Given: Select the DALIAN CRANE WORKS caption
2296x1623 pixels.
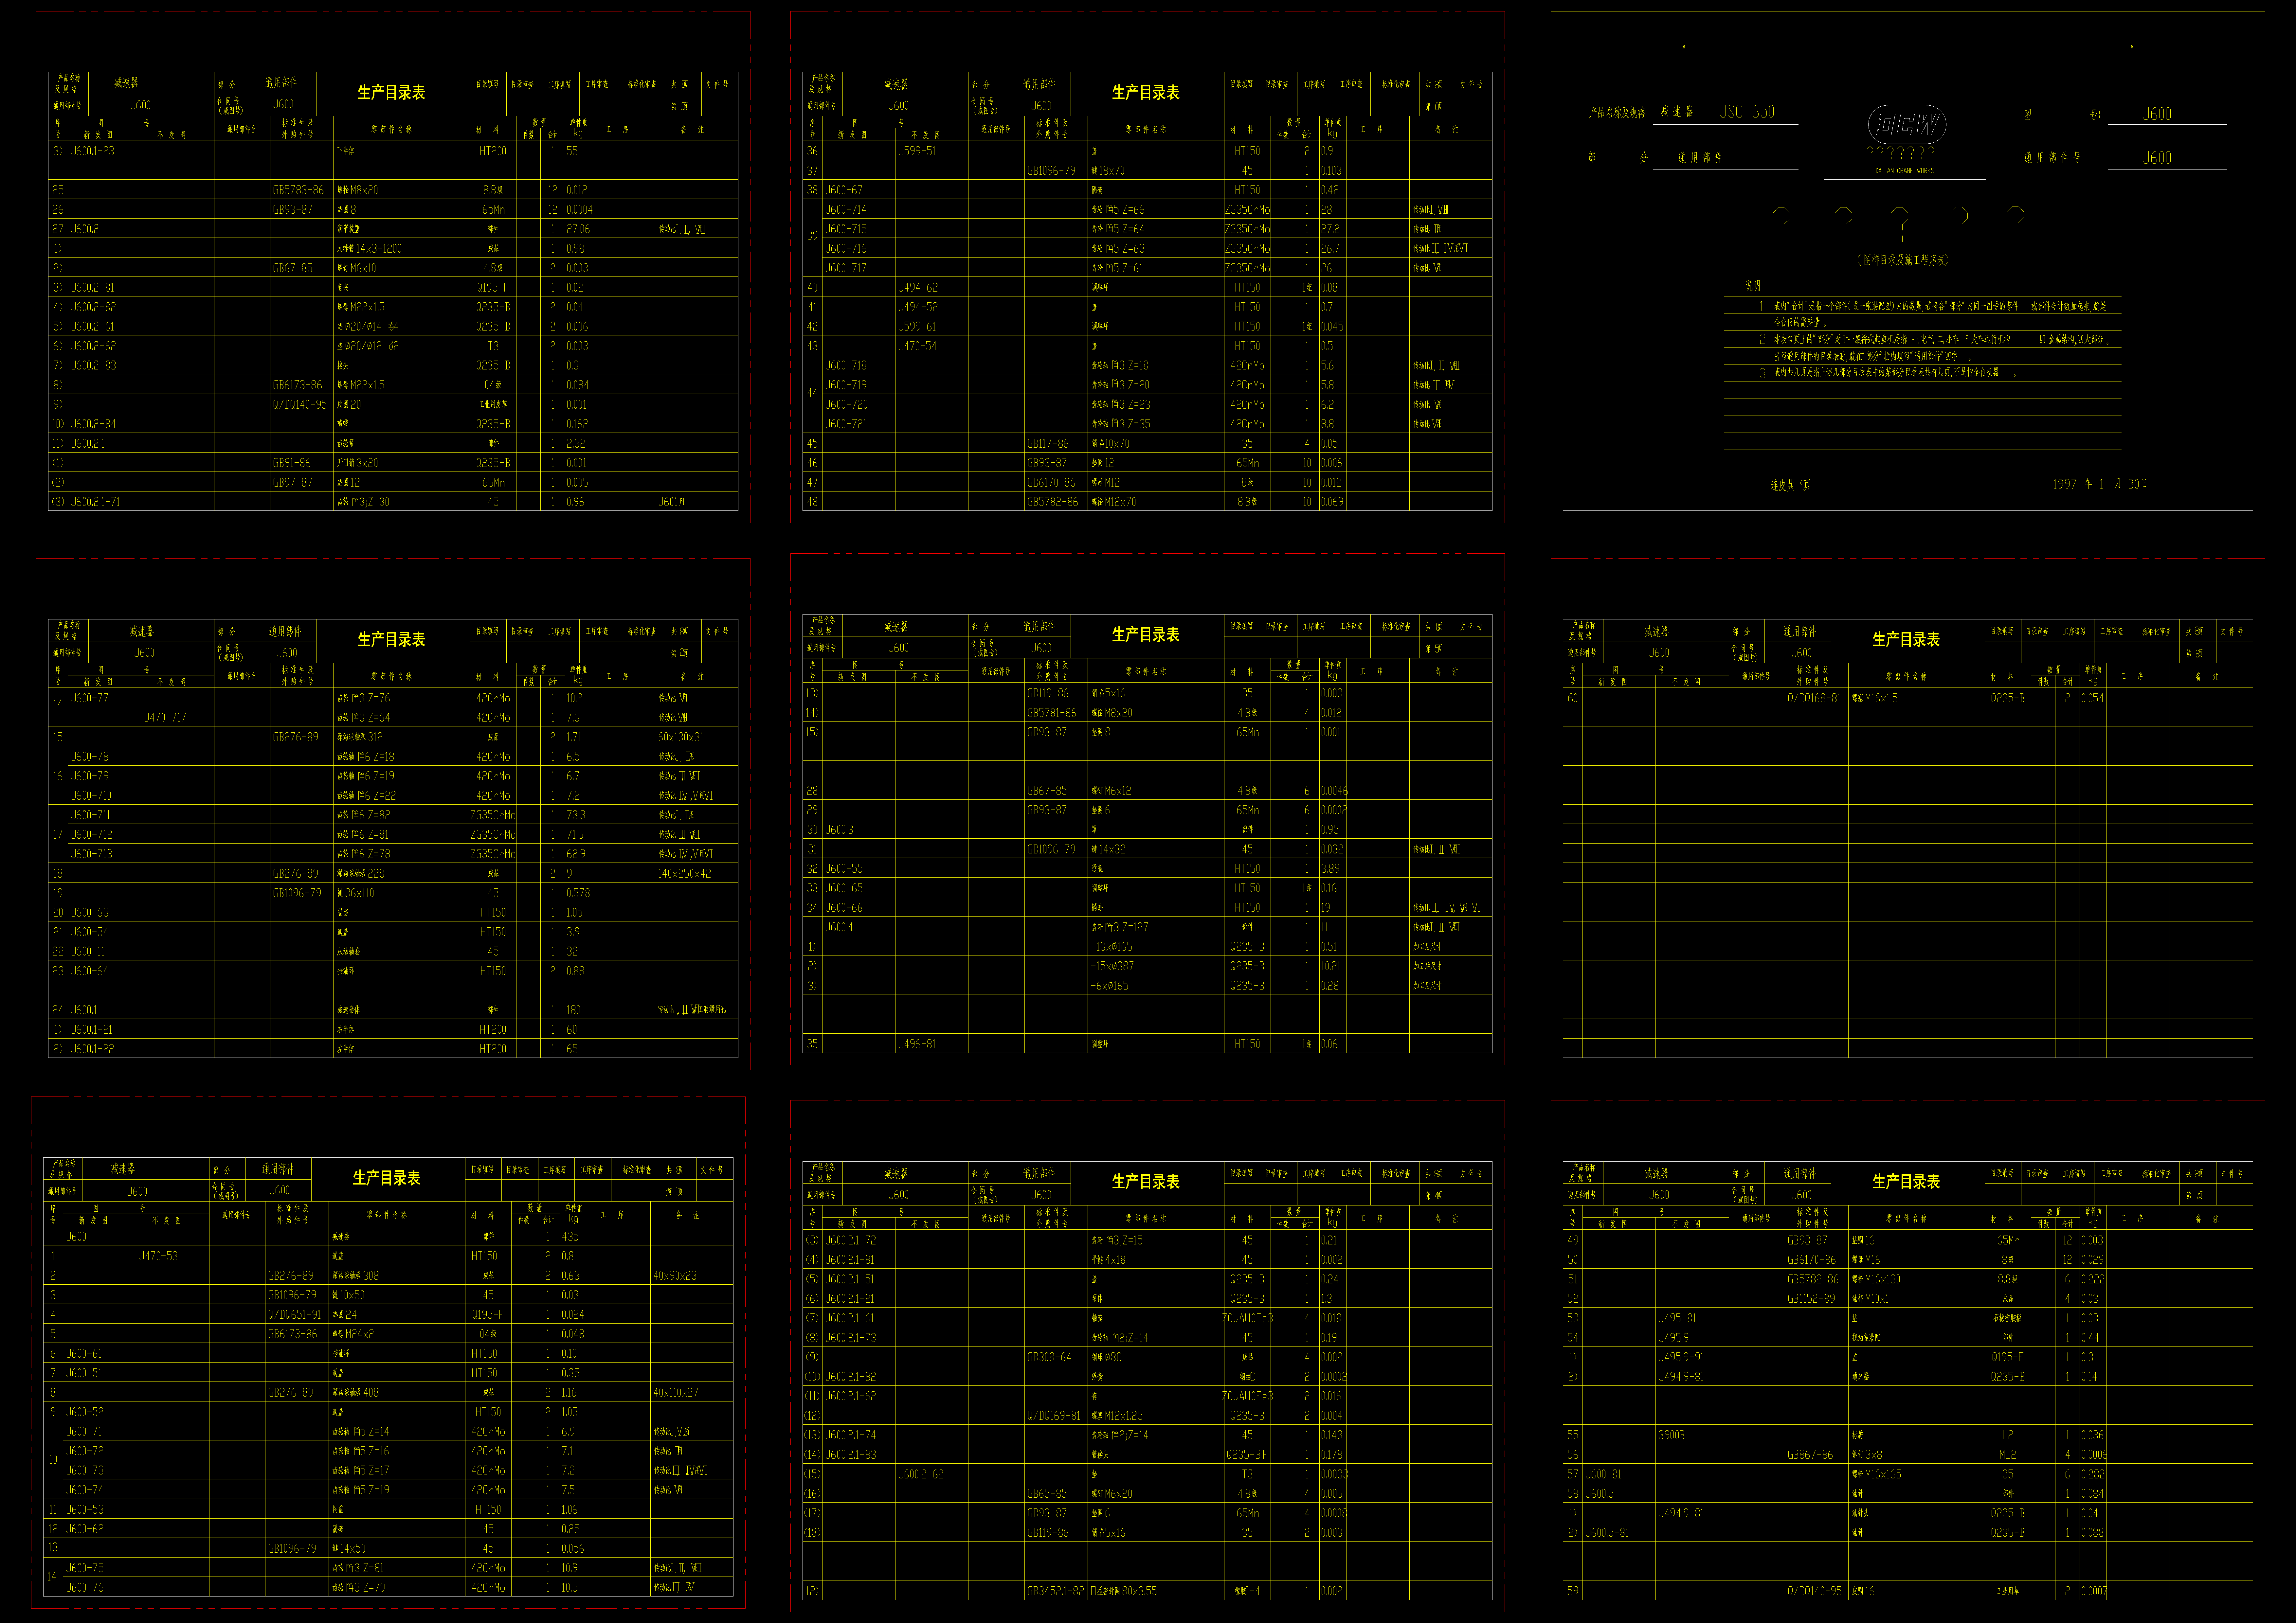Looking at the screenshot, I should [x=1904, y=171].
